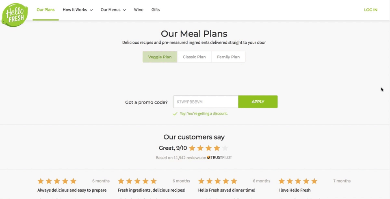The height and width of the screenshot is (199, 390).
Task: Go to the Wine menu item
Action: point(139,10)
